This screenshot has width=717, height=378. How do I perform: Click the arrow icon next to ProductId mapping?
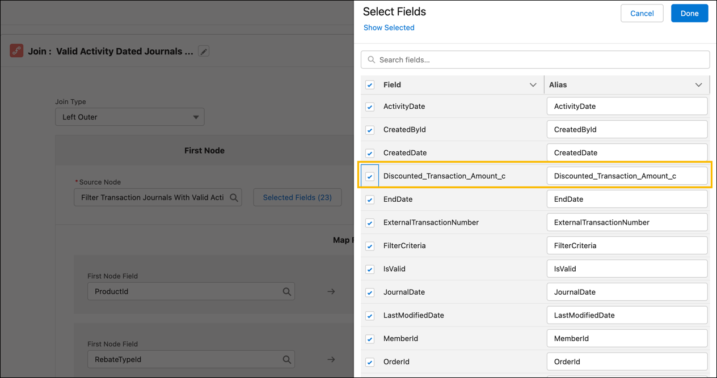point(331,291)
